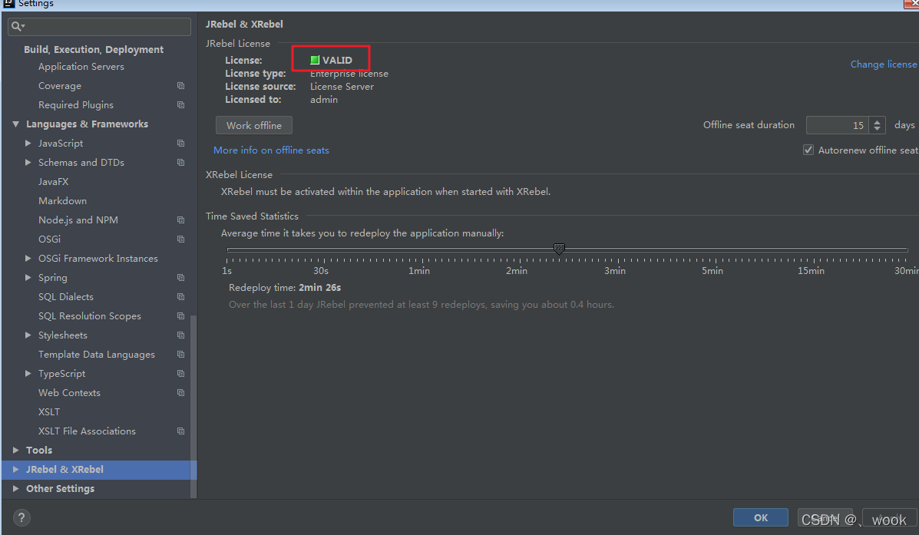This screenshot has height=535, width=919.
Task: Decrease offline seat duration with down arrow
Action: click(x=877, y=129)
